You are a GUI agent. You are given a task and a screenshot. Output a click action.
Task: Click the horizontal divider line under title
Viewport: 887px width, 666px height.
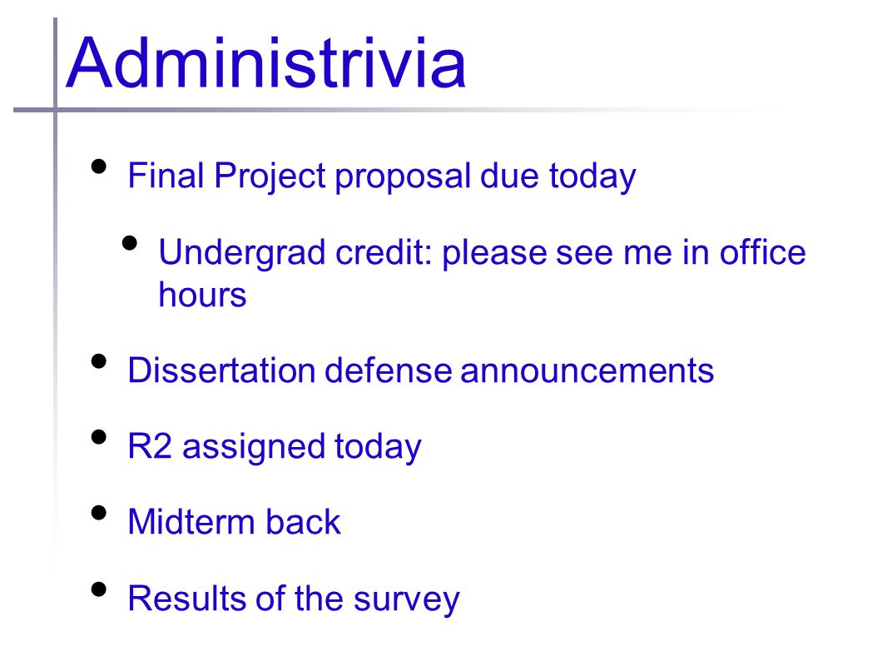384,110
